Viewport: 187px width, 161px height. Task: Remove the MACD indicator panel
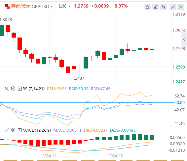click(x=7, y=130)
